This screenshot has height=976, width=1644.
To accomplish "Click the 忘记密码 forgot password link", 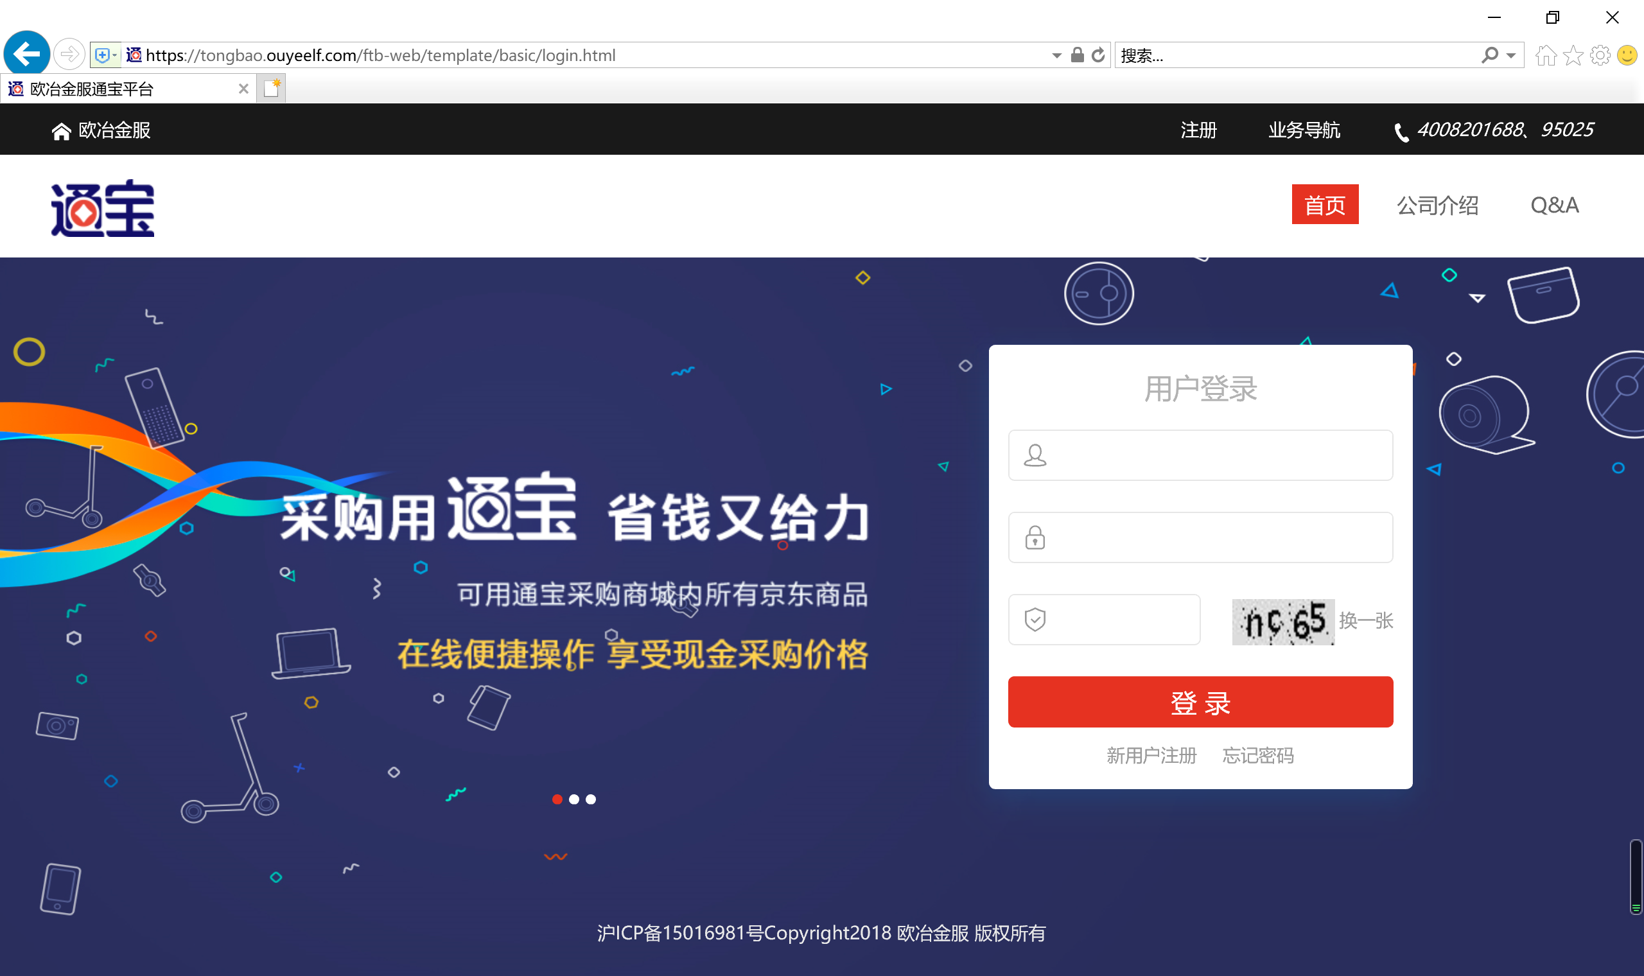I will tap(1258, 756).
